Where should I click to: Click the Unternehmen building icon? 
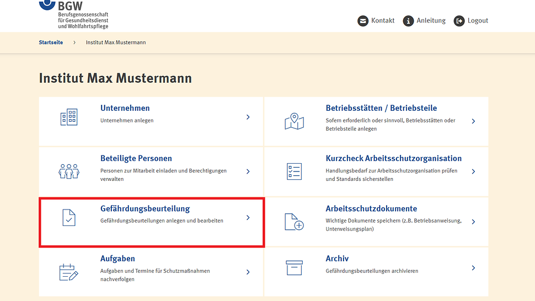(x=69, y=117)
